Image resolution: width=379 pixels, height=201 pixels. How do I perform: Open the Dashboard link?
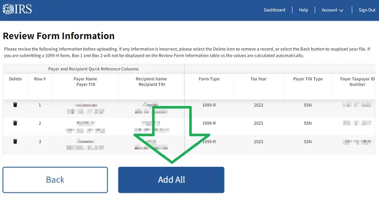[275, 10]
